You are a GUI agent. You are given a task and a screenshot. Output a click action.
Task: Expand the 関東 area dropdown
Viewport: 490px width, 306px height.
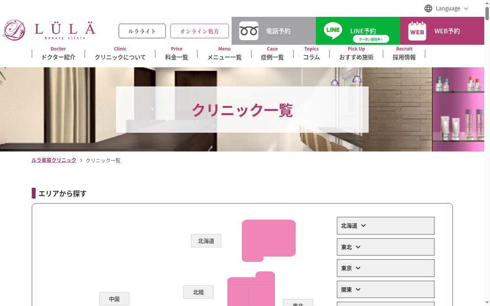click(x=385, y=290)
